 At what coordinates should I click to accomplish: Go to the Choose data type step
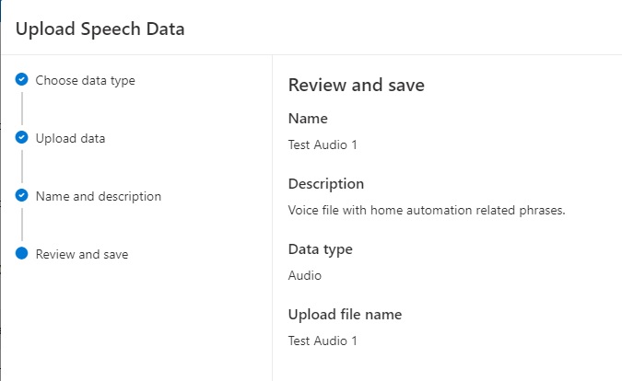[85, 80]
